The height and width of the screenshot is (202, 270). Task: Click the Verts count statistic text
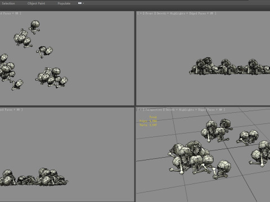pyautogui.click(x=148, y=125)
